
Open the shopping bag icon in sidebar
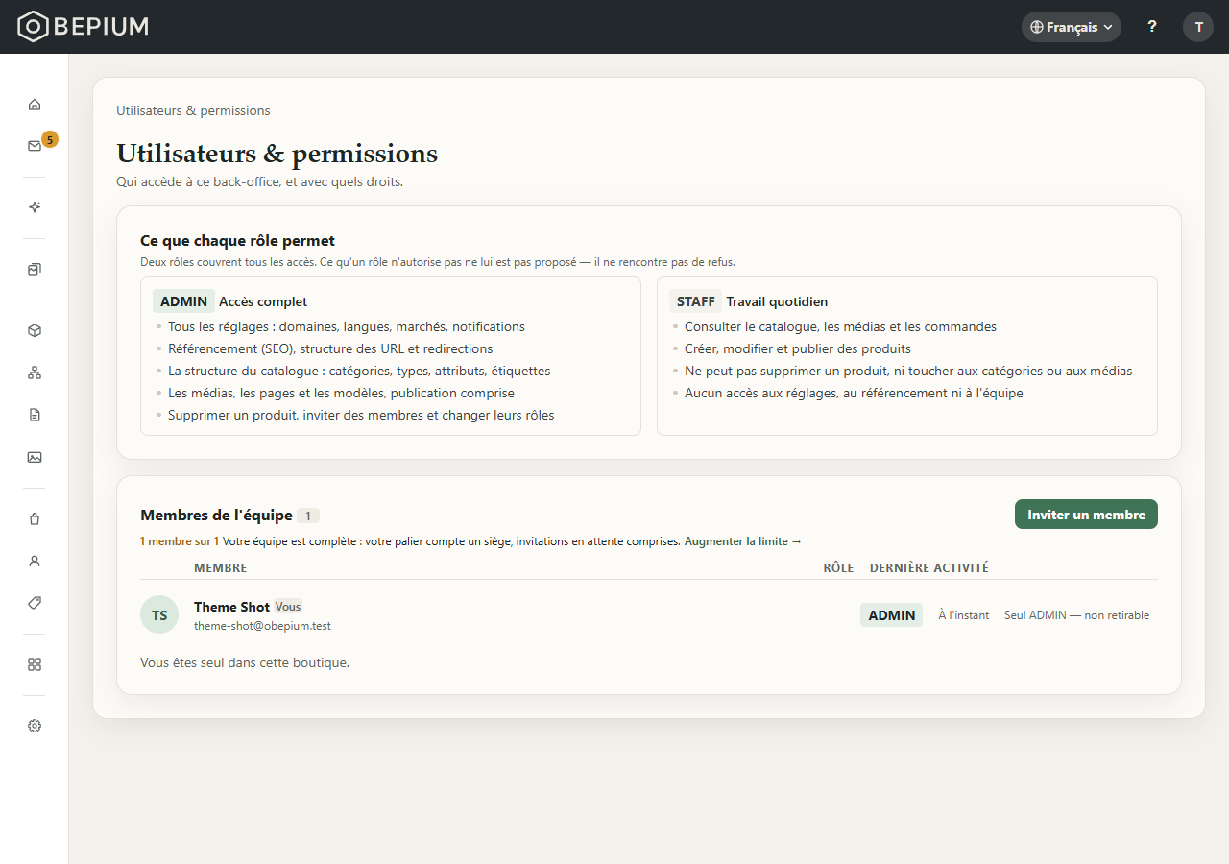[35, 518]
